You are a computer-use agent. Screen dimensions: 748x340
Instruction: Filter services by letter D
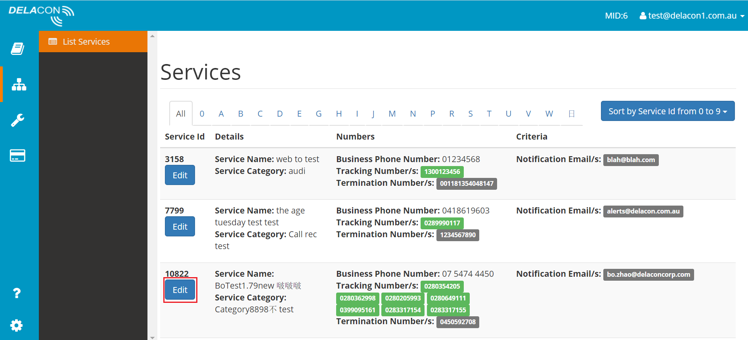pyautogui.click(x=280, y=114)
